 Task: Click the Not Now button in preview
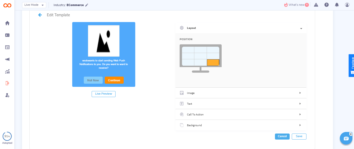[93, 80]
